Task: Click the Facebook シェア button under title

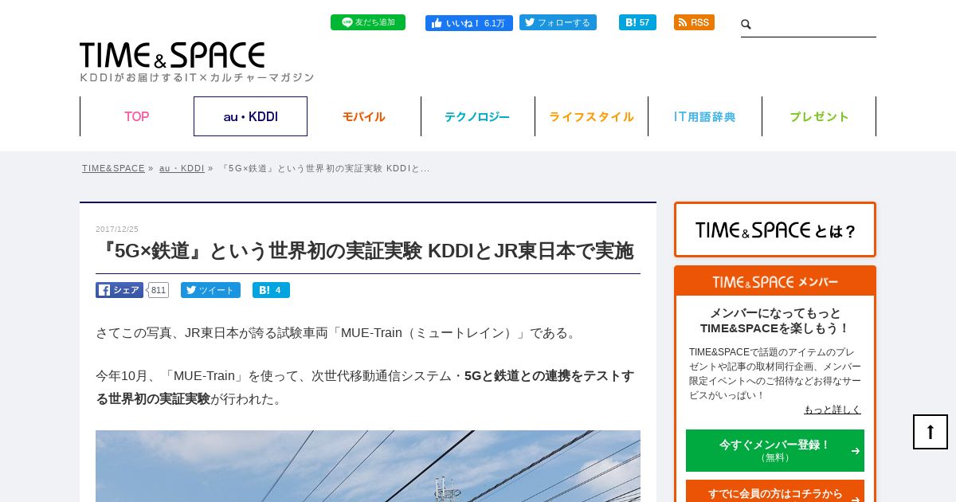Action: (x=119, y=290)
